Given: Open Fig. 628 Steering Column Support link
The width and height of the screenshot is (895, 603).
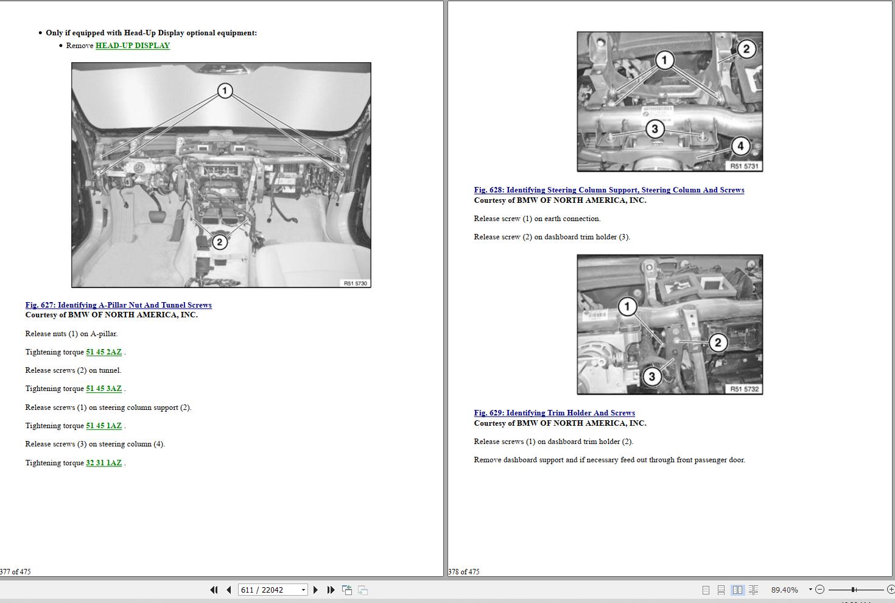Looking at the screenshot, I should click(x=609, y=190).
